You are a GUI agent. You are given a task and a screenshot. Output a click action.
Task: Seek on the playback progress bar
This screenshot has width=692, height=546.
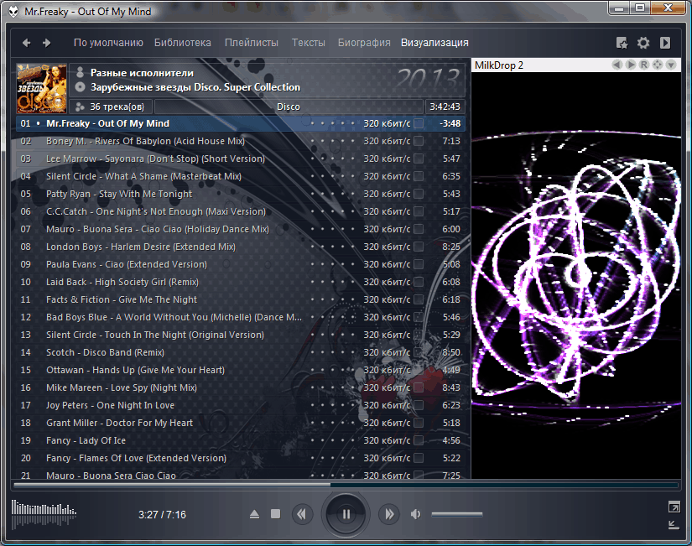[x=346, y=485]
